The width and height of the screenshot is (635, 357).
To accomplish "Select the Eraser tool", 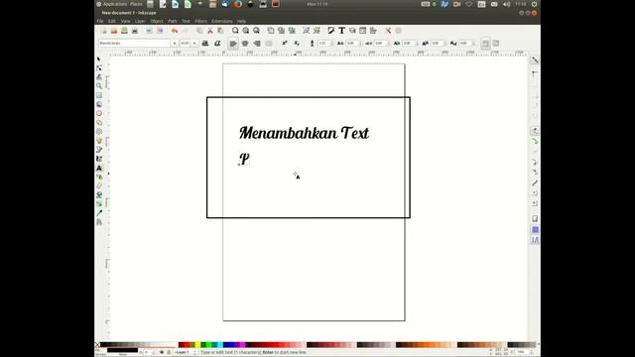I will click(x=99, y=185).
